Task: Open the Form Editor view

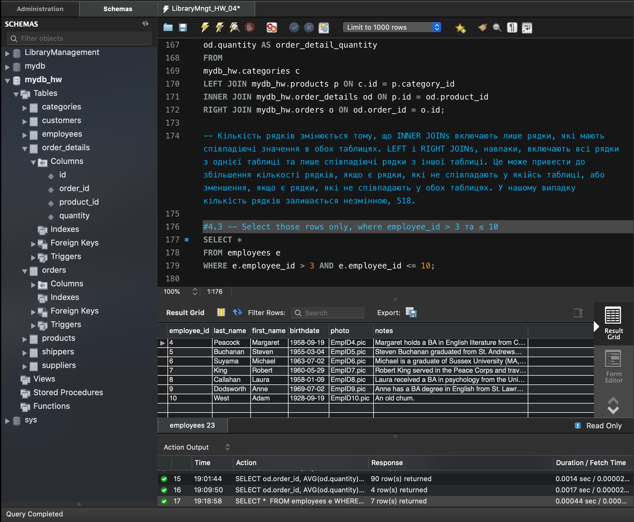Action: (x=613, y=367)
